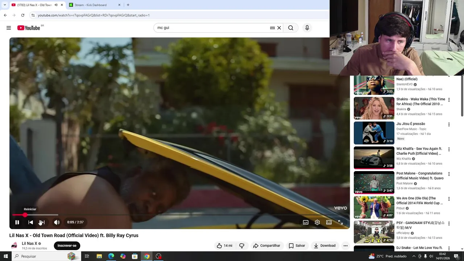Go back with the browser back arrow
Screen dimensions: 464x261
(5, 15)
